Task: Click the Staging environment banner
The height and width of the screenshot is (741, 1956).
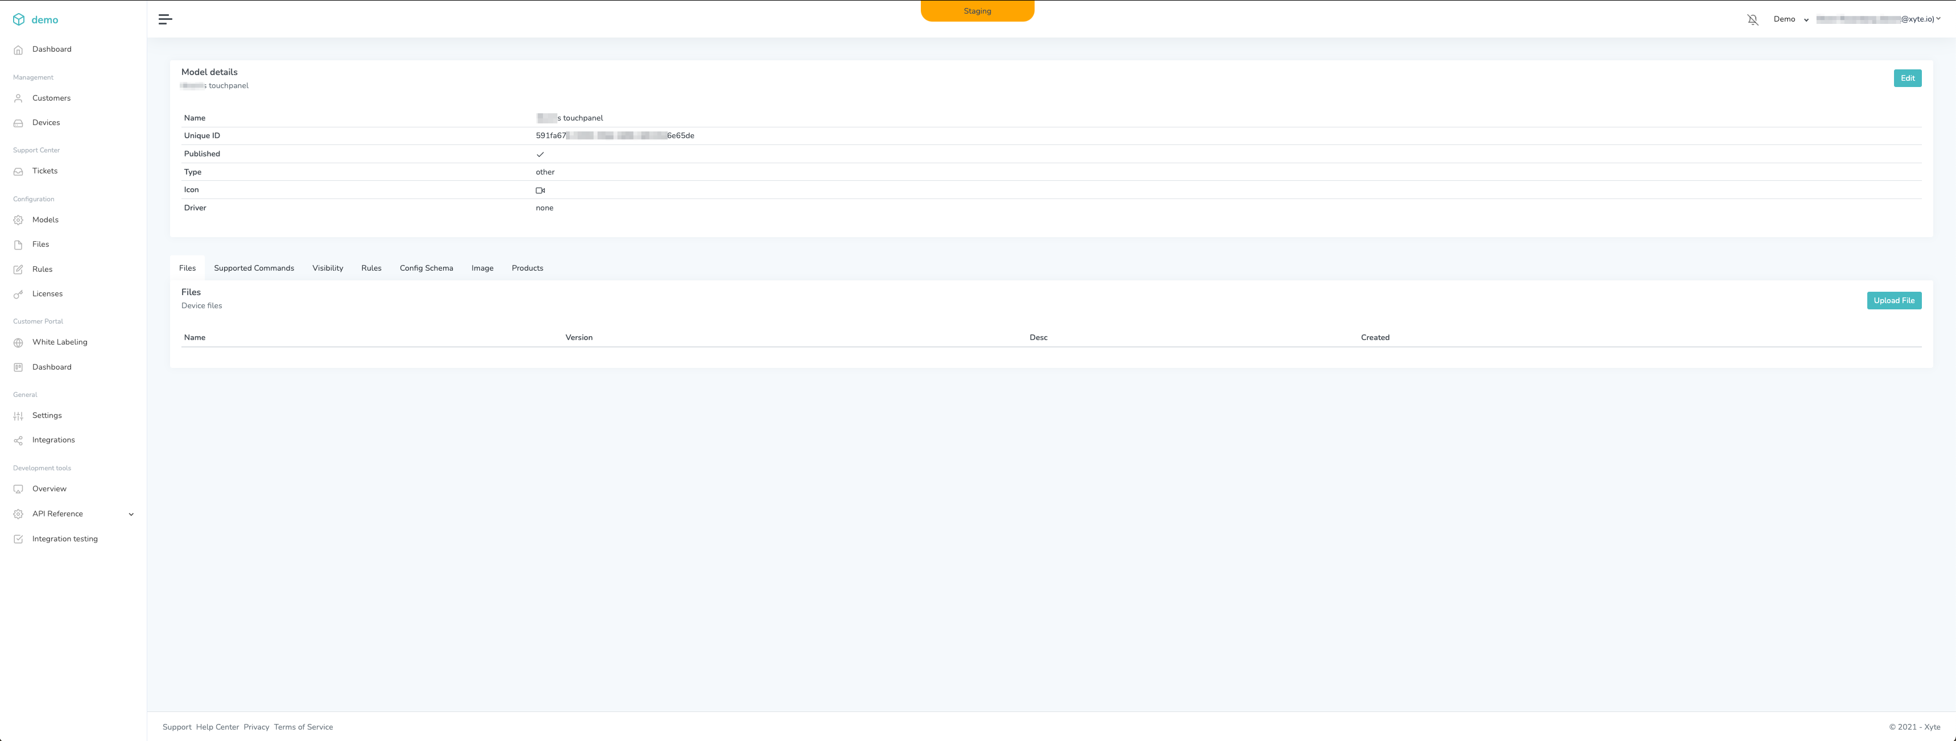Action: [977, 11]
